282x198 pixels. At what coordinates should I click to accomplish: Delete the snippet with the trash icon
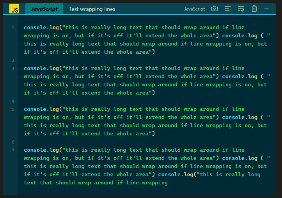click(x=254, y=9)
